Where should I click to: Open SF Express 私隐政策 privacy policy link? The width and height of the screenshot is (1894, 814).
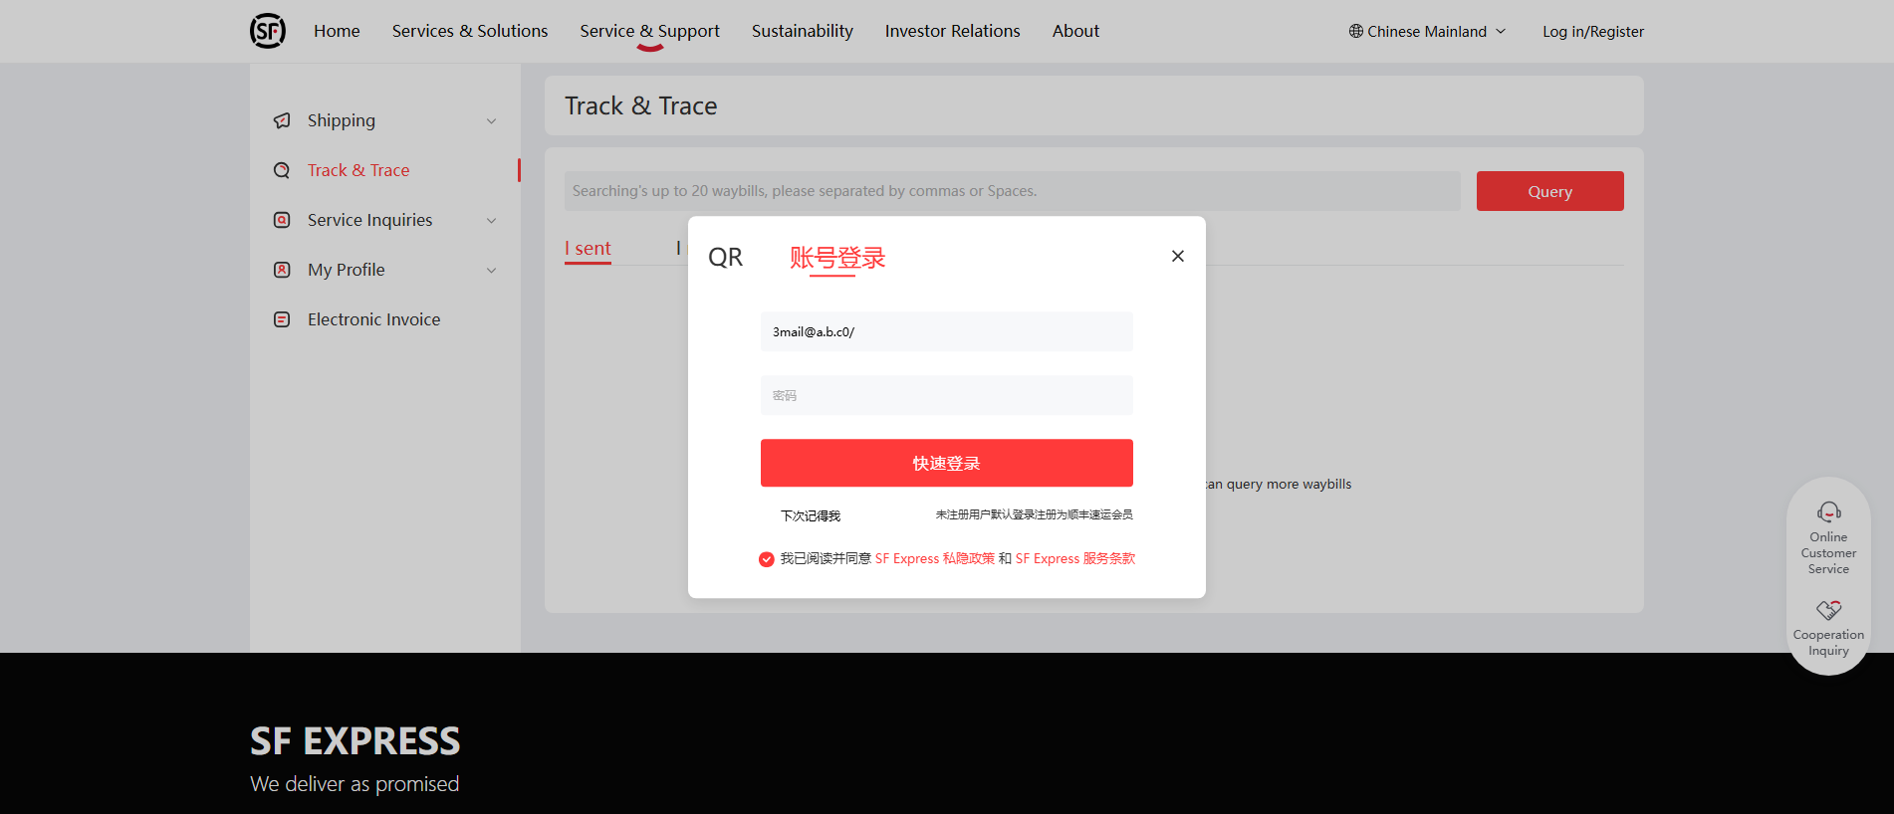(x=935, y=559)
